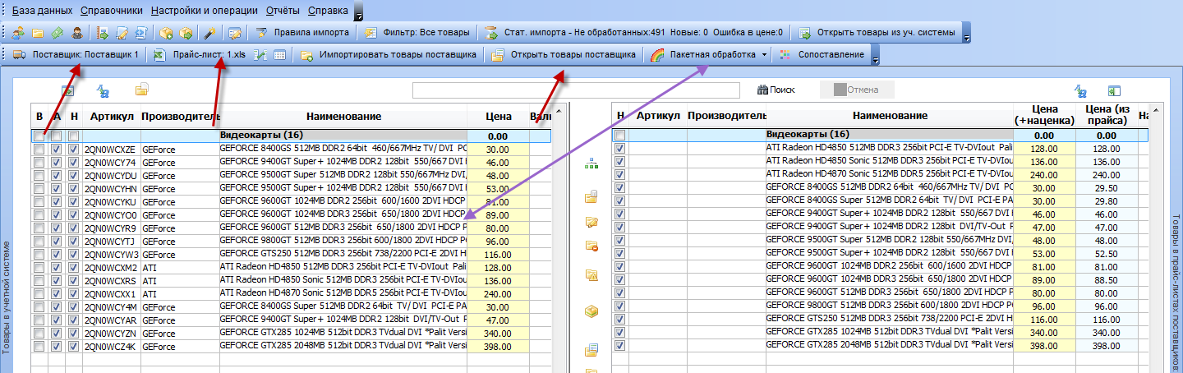Click the yellow box package icon between tables
1183x373 pixels.
[591, 311]
